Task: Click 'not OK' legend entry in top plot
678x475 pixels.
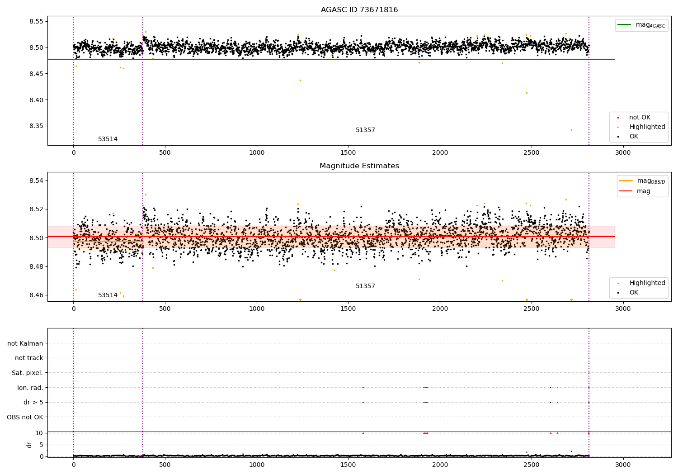Action: (640, 118)
